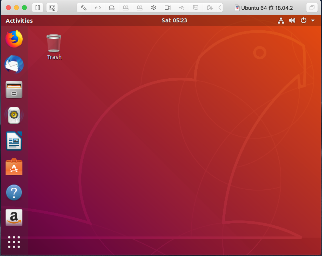322x256 pixels.
Task: Open LibreOffice Writer
Action: [x=14, y=141]
